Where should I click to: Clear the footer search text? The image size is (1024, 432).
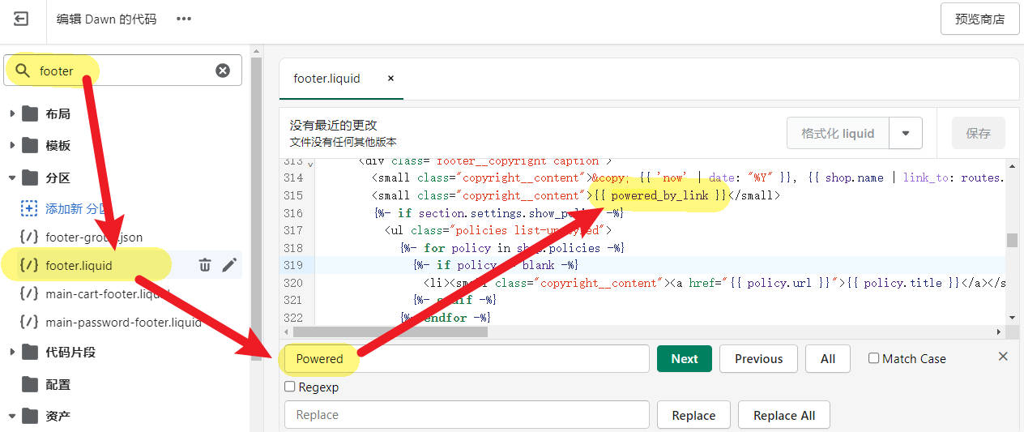223,71
